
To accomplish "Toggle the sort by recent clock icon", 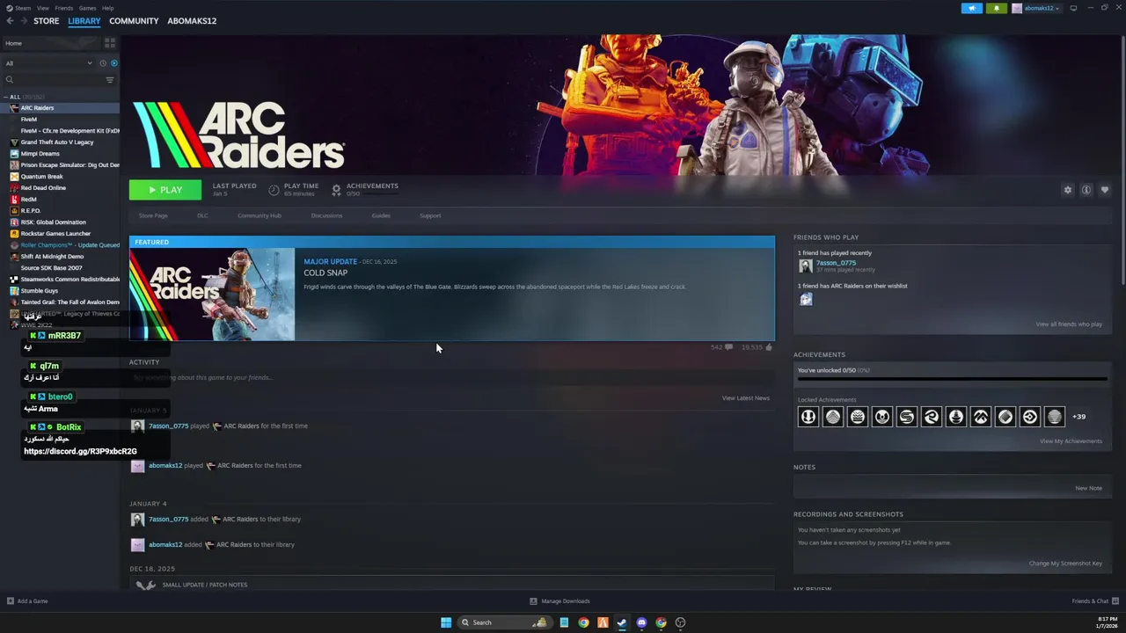I will 103,63.
